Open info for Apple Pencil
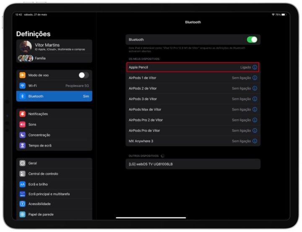The height and width of the screenshot is (232, 302). (255, 67)
